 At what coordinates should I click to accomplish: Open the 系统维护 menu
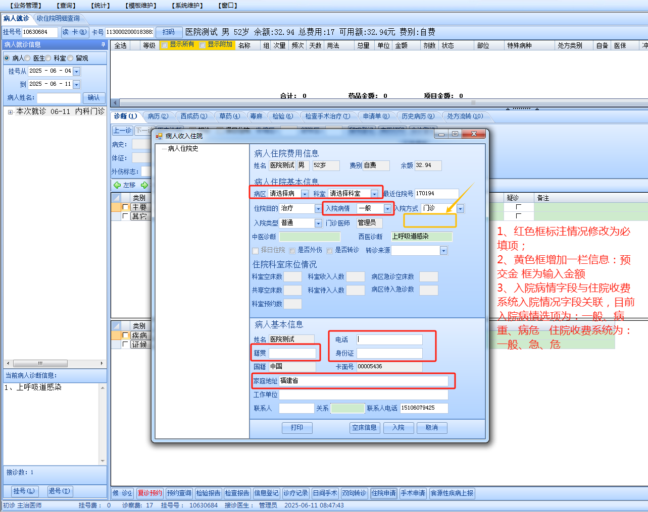click(187, 6)
